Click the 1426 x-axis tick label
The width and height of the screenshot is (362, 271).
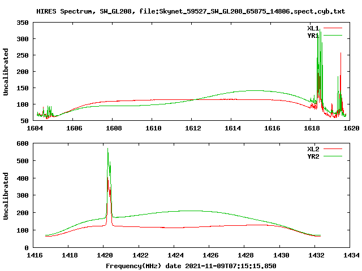210,255
